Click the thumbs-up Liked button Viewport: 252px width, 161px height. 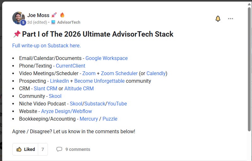pyautogui.click(x=26, y=149)
